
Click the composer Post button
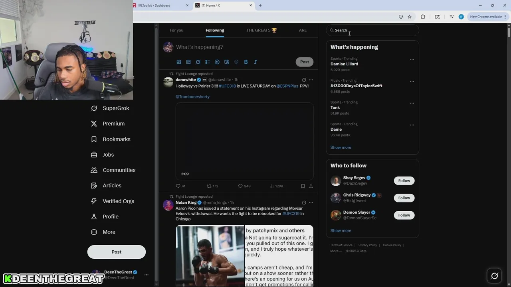[305, 62]
